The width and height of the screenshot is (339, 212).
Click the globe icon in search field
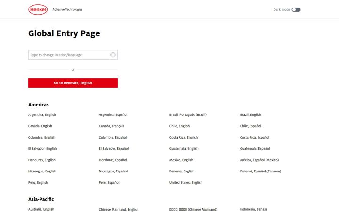tap(113, 55)
